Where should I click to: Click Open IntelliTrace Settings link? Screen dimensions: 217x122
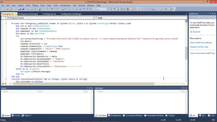[201, 43]
